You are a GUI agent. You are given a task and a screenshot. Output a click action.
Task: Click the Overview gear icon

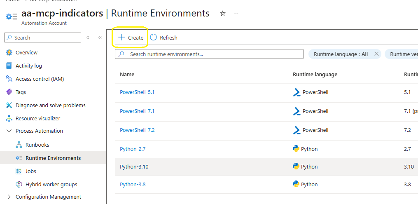pos(9,52)
